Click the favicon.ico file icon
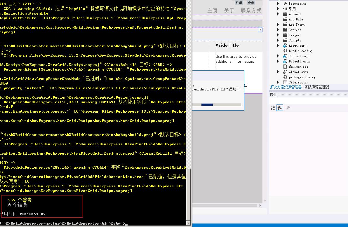Image resolution: width=348 pixels, height=227 pixels. [x=285, y=67]
